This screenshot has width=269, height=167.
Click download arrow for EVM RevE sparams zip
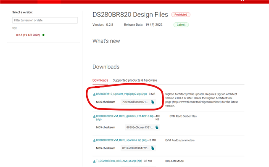click(x=94, y=140)
